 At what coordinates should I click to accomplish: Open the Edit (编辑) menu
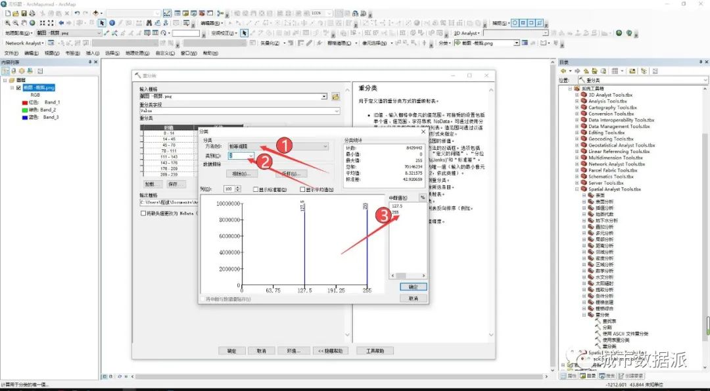click(32, 53)
